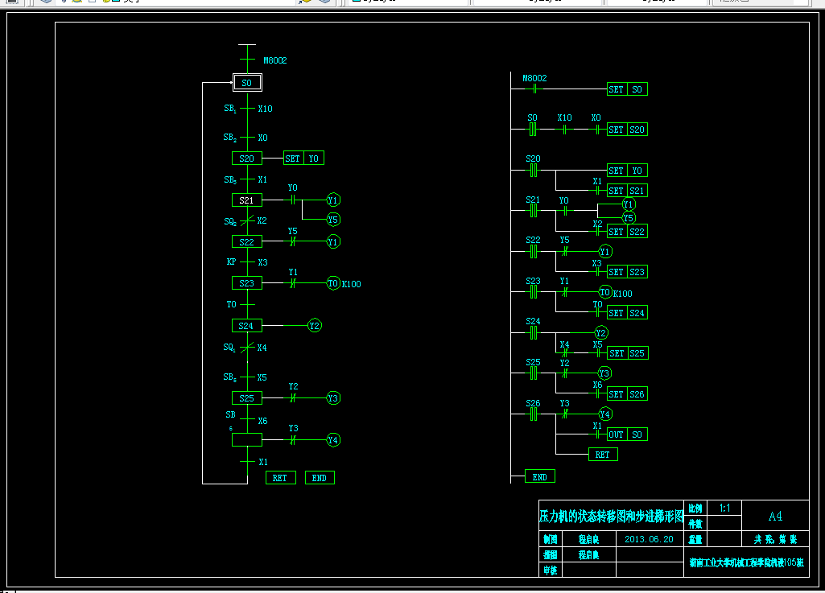This screenshot has height=593, width=825.
Task: Select the S22 step box in state diagram
Action: click(x=247, y=242)
